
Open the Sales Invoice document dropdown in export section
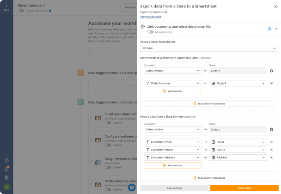click(x=172, y=129)
